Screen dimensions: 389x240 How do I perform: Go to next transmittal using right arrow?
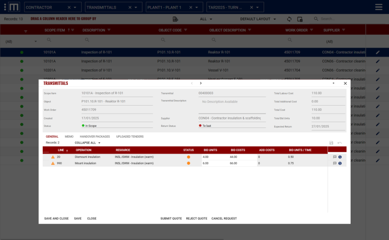tap(201, 83)
